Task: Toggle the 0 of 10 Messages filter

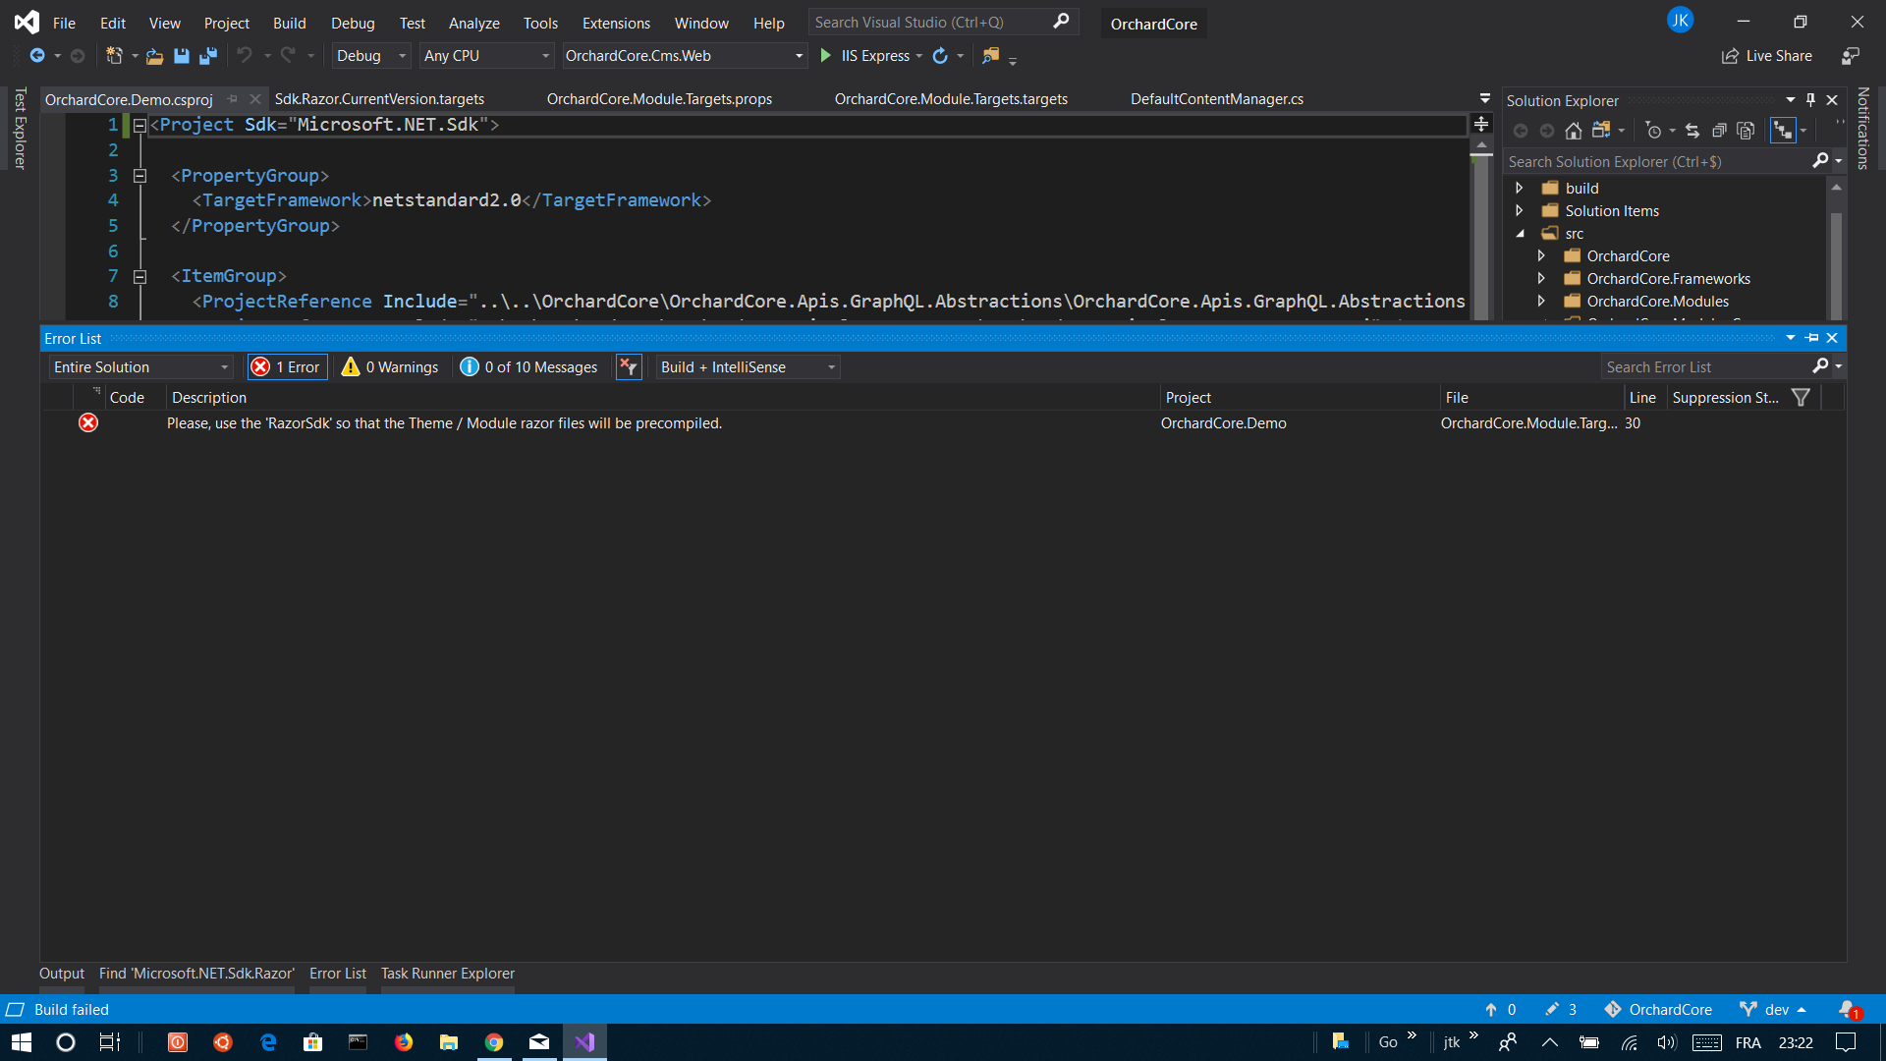Action: [528, 367]
